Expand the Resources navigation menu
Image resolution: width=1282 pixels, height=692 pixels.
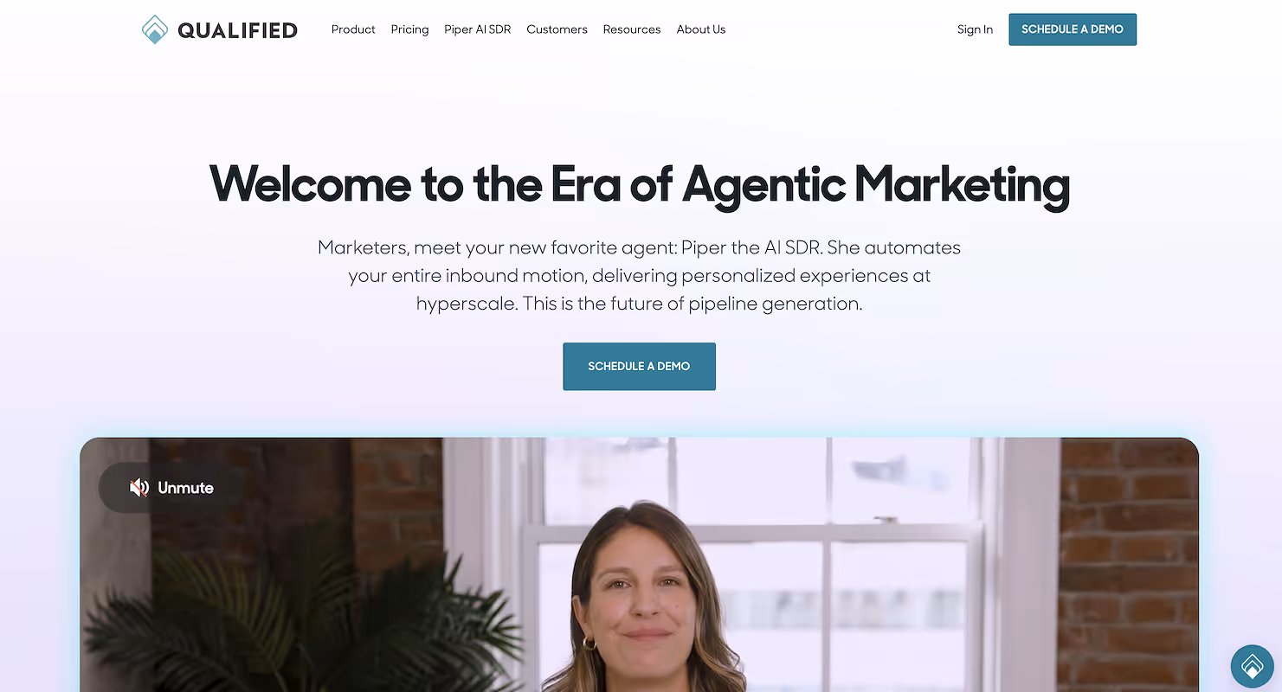click(632, 29)
